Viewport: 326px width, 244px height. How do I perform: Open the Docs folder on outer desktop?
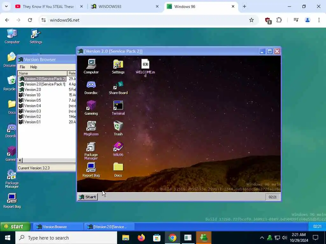[x=12, y=107]
